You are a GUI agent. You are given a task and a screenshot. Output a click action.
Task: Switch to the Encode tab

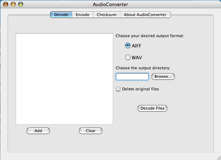tap(82, 15)
